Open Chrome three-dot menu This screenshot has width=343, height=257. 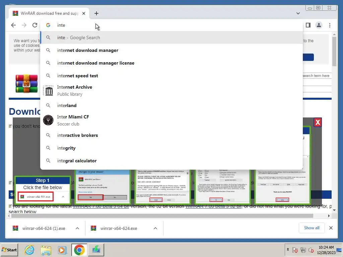click(330, 25)
